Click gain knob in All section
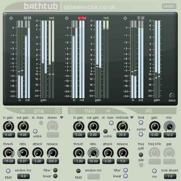This screenshot has width=181, height=181. point(155,126)
